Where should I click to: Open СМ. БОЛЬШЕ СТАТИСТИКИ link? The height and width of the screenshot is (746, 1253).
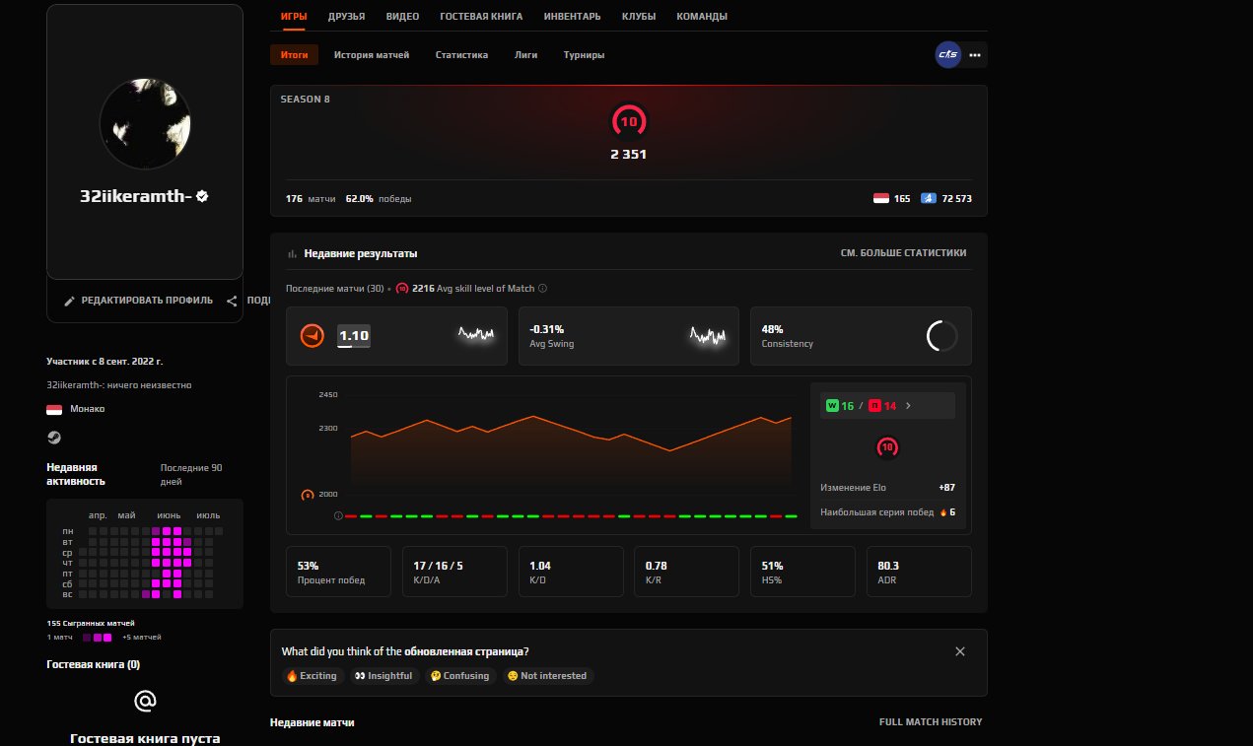point(903,253)
